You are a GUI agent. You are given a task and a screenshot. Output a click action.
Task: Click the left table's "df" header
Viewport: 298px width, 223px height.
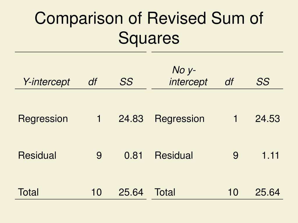point(93,82)
